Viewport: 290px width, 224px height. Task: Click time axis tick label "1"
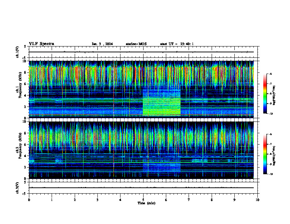click(52, 200)
